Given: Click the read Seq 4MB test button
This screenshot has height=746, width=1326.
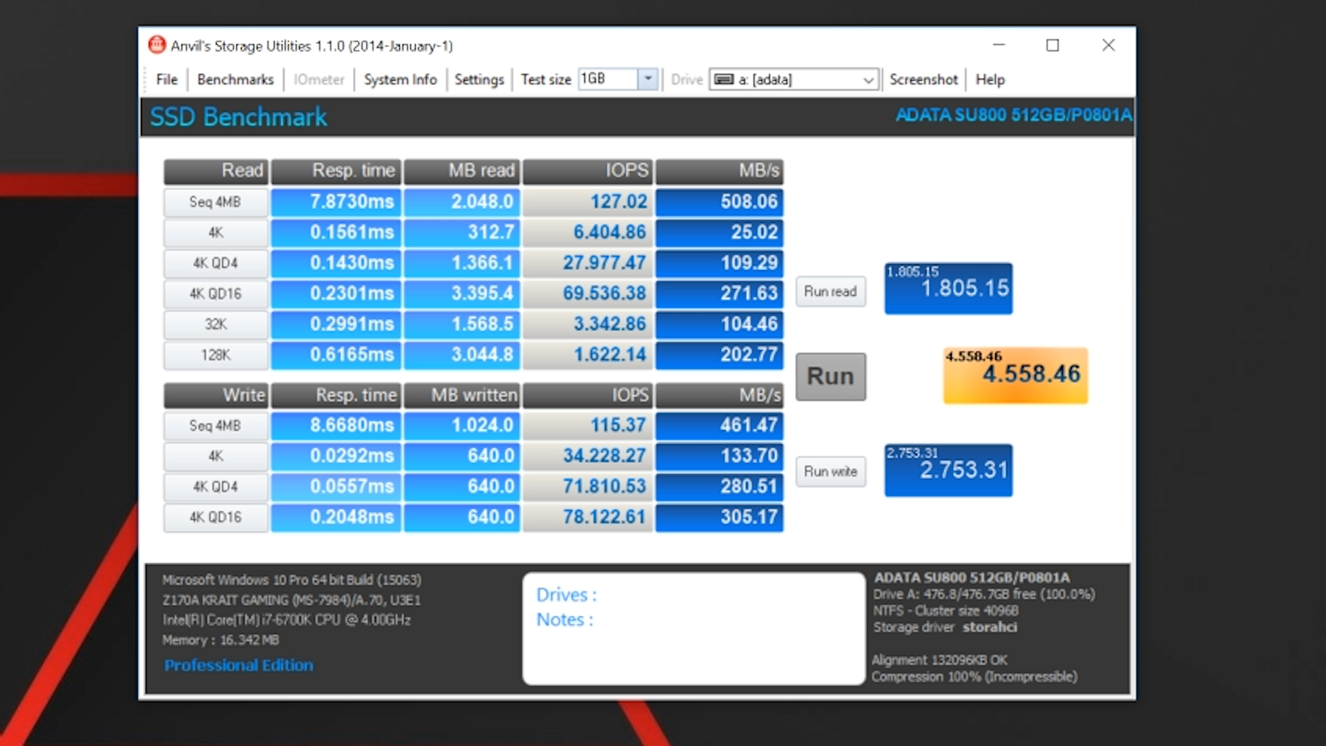Looking at the screenshot, I should point(215,202).
